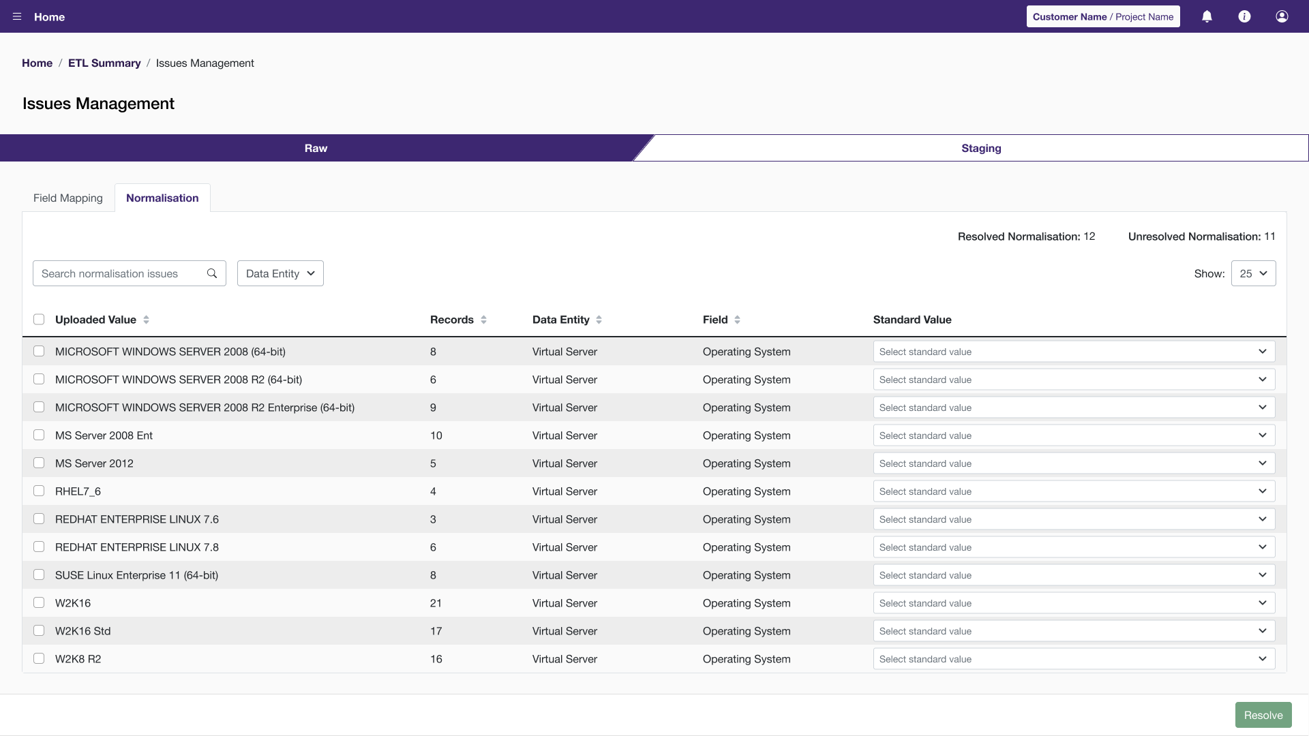This screenshot has height=736, width=1309.
Task: Focus the search normalisation issues field
Action: (119, 273)
